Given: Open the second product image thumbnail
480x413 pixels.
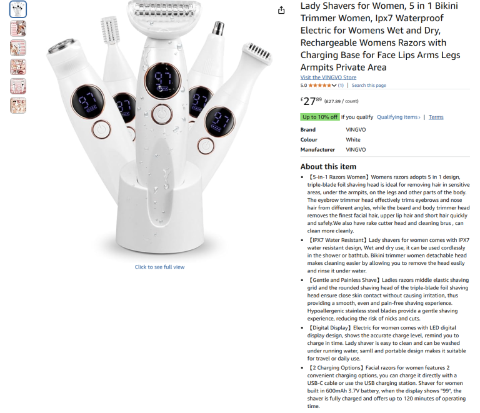Looking at the screenshot, I should 18,29.
